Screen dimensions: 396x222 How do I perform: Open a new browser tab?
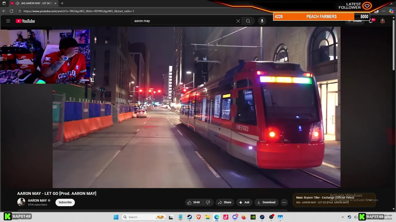[x=62, y=3]
